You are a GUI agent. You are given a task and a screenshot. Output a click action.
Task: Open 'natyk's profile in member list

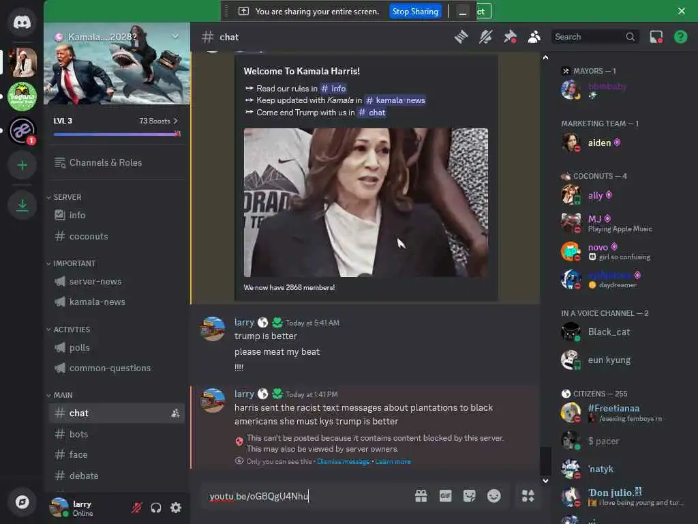click(x=624, y=469)
